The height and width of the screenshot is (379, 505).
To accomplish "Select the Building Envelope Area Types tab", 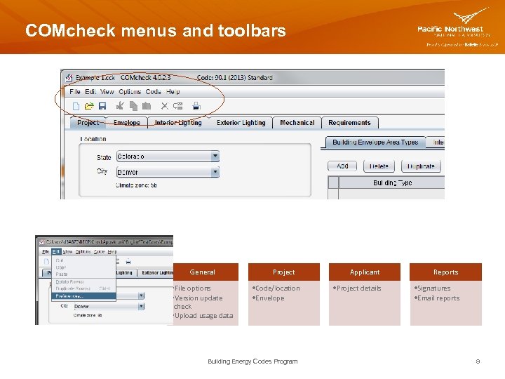I will pyautogui.click(x=375, y=142).
